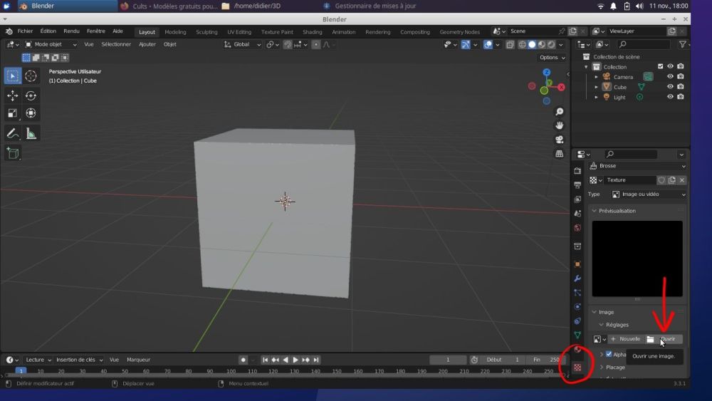Select the Measure tool

coord(31,133)
